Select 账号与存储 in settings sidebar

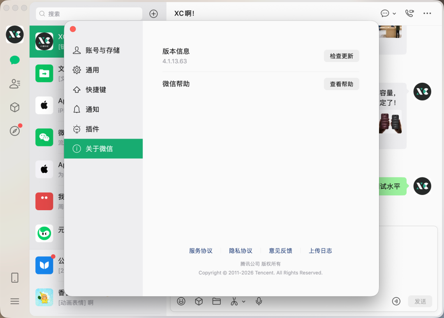(103, 50)
